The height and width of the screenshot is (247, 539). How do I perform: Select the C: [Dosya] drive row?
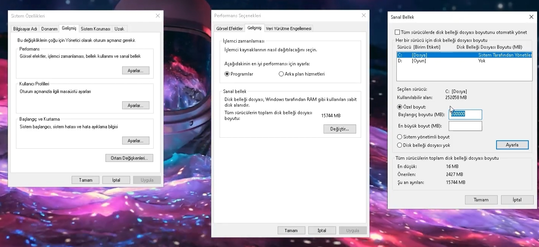tap(464, 55)
